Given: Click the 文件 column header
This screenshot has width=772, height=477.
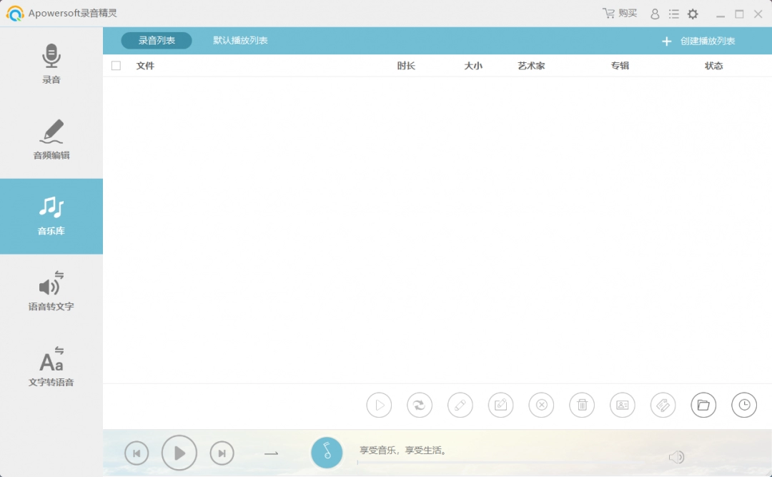Looking at the screenshot, I should 145,65.
